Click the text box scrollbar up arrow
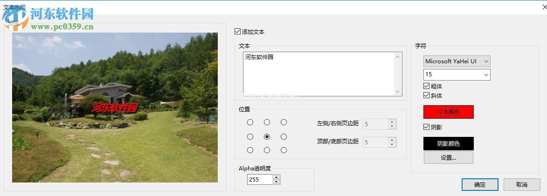 (x=398, y=57)
